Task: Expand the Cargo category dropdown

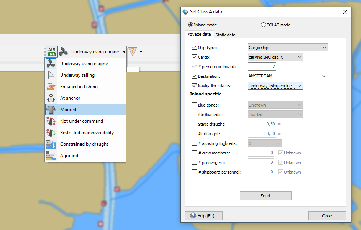Action: point(275,57)
